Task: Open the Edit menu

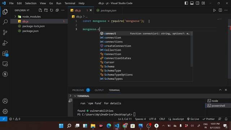Action: click(19, 3)
